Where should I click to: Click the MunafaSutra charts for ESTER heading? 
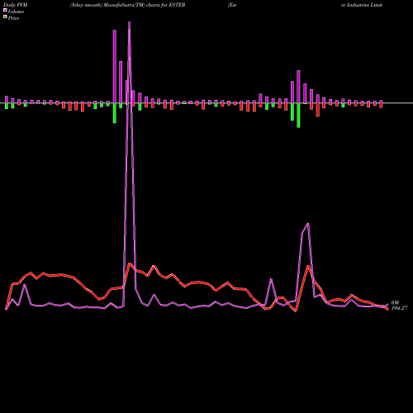click(127, 5)
